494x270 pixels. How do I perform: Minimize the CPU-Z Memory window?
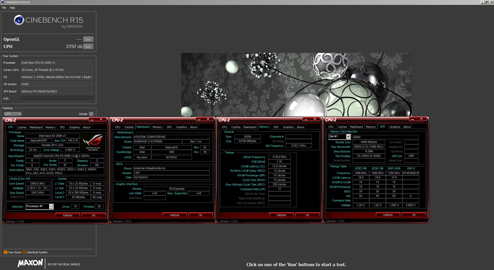tap(306, 119)
